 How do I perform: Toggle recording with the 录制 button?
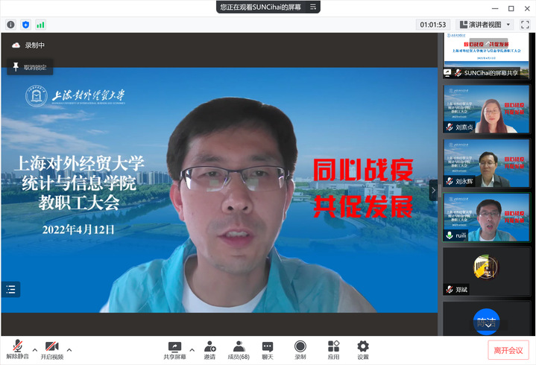coord(300,349)
